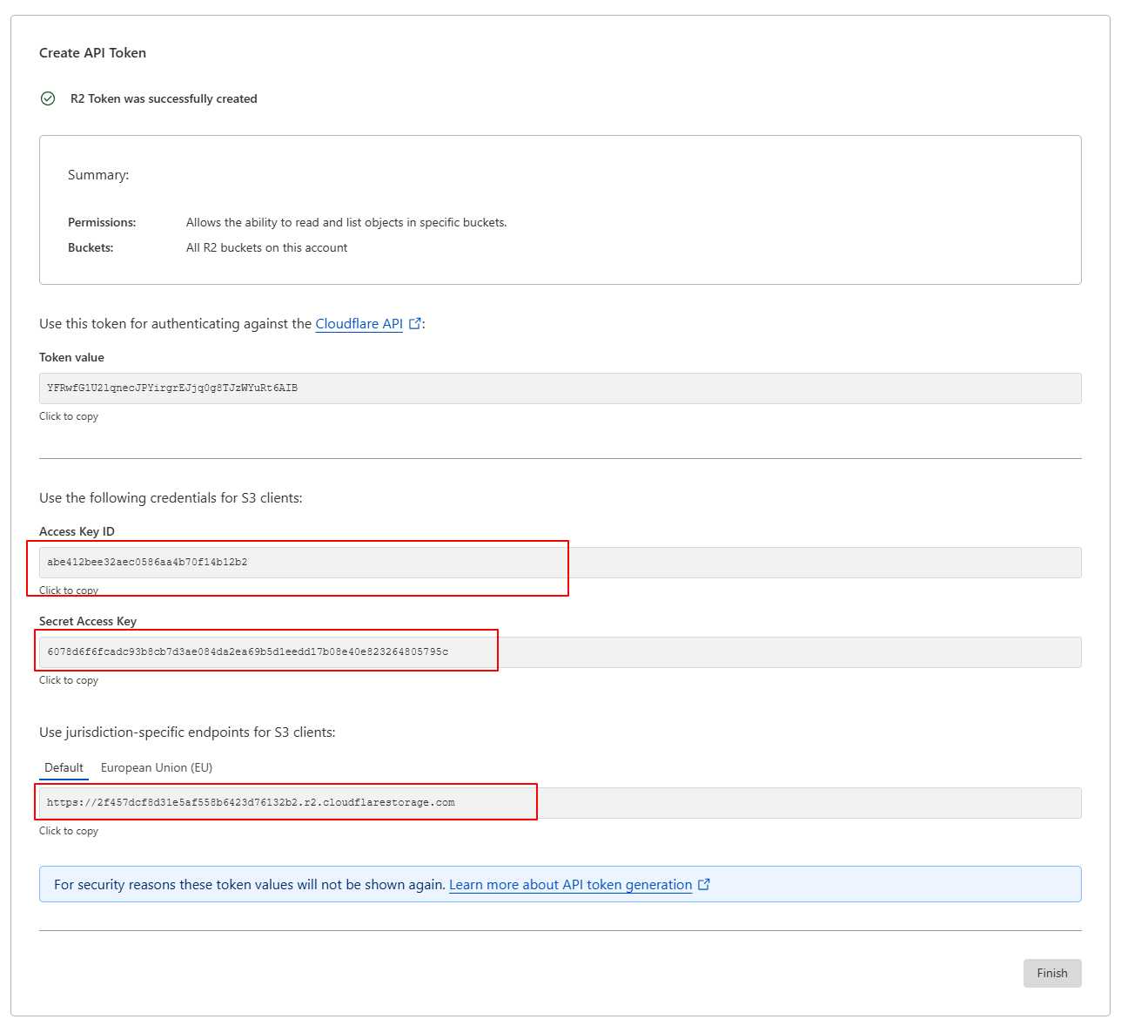Click the Create API Token heading

coord(92,53)
